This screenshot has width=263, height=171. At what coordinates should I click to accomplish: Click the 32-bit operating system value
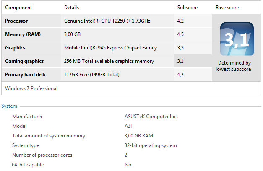tap(151, 145)
